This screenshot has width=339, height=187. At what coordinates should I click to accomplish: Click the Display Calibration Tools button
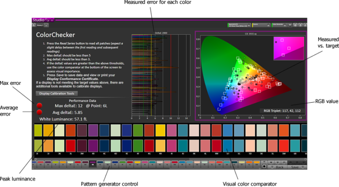[56, 94]
